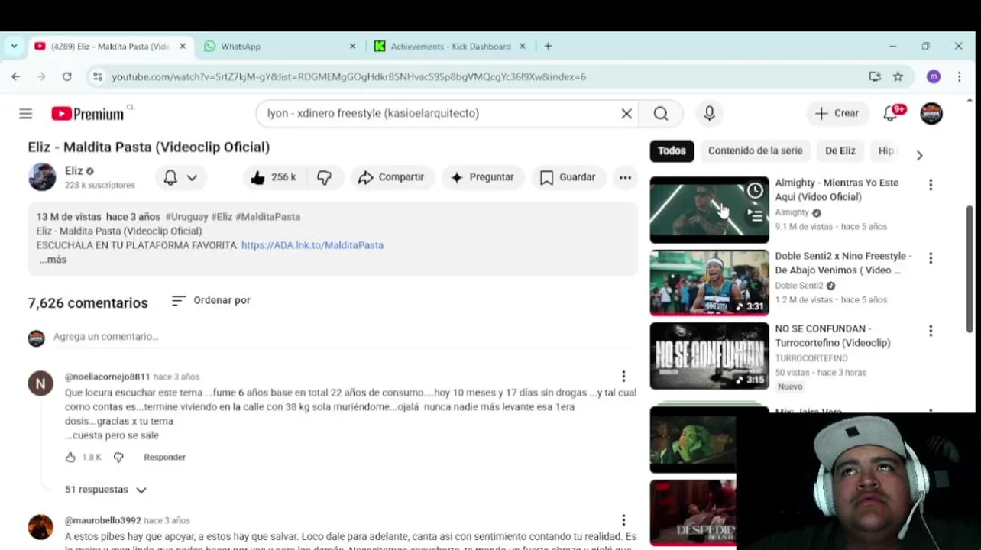Open the tab search dropdown arrow
981x550 pixels.
[x=14, y=46]
